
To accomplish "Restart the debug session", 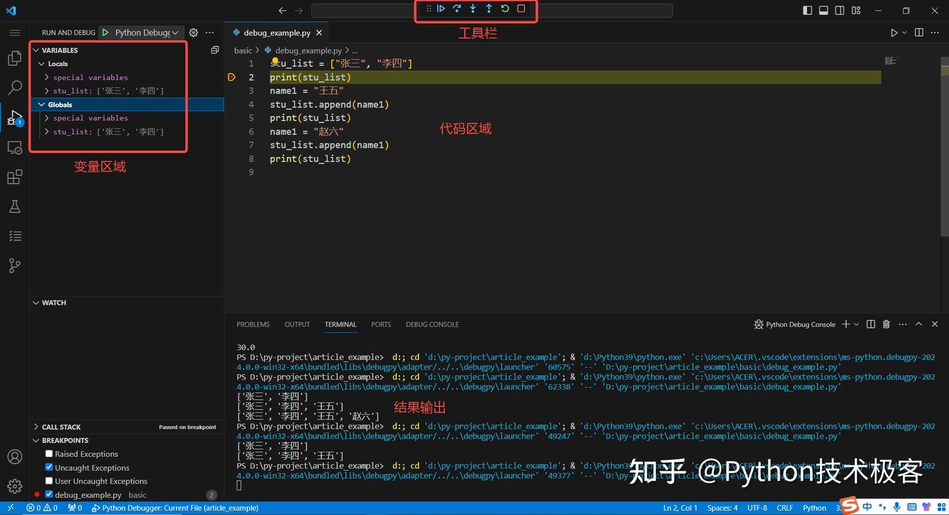I will point(505,9).
